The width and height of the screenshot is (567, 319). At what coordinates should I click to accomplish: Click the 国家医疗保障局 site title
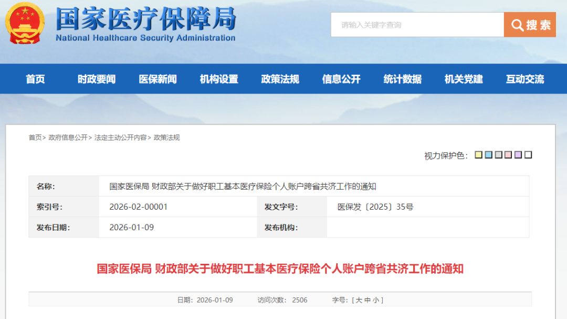coord(146,19)
